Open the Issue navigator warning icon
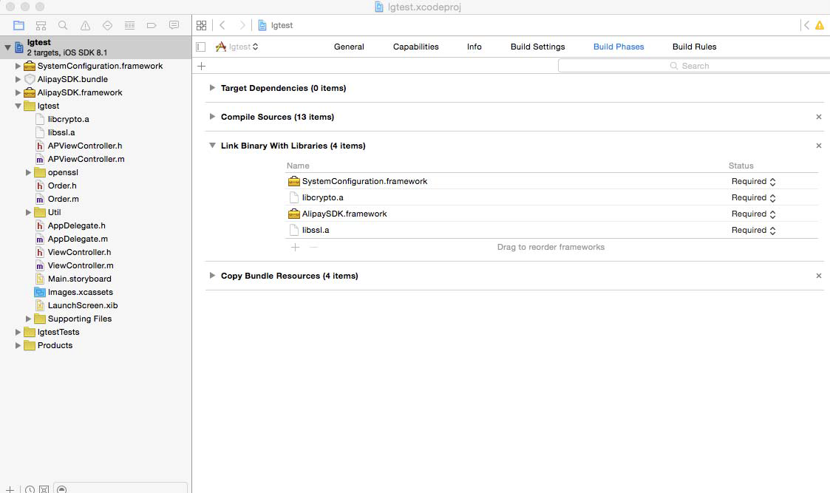The width and height of the screenshot is (830, 493). [x=85, y=25]
